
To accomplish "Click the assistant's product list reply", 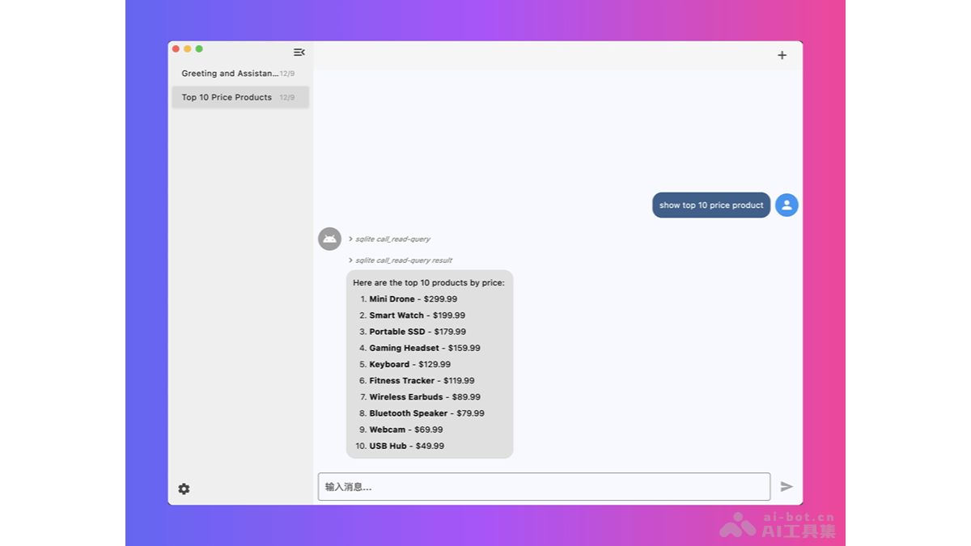I will pyautogui.click(x=428, y=364).
